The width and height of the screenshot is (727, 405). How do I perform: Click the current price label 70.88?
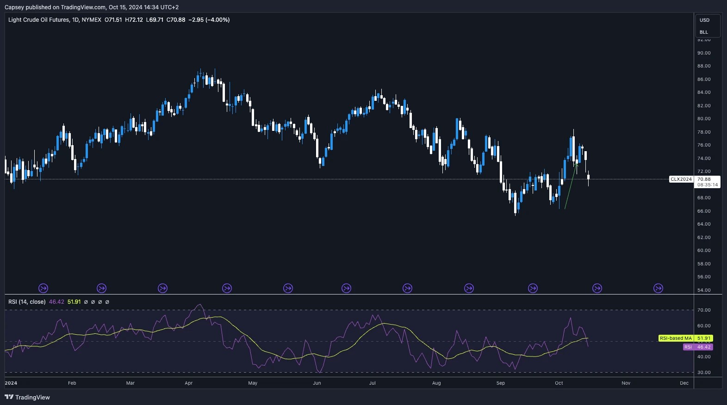[x=704, y=179]
